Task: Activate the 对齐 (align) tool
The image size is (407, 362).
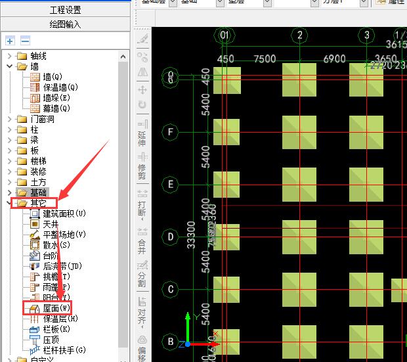Action: point(142,311)
